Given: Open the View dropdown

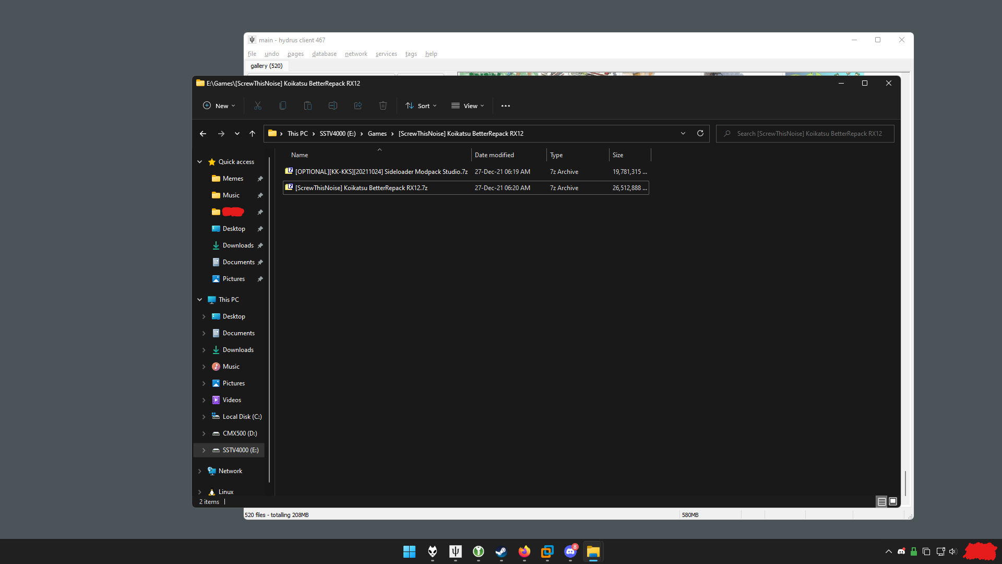Looking at the screenshot, I should (x=468, y=105).
